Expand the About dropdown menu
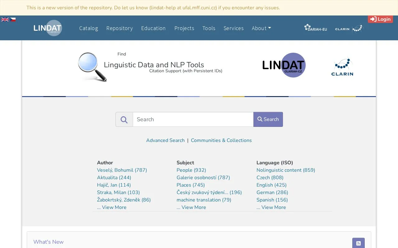Image resolution: width=398 pixels, height=248 pixels. (x=261, y=28)
